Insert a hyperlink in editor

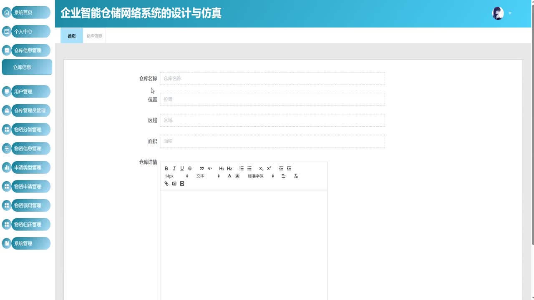[x=166, y=184]
